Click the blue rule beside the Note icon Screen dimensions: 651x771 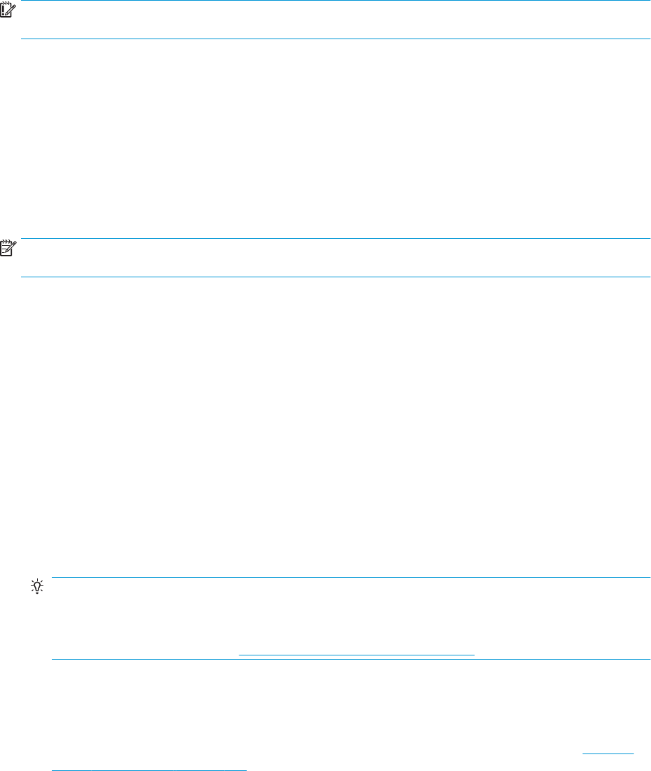[336, 239]
